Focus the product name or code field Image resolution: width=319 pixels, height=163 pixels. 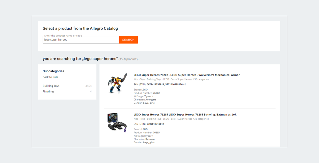[x=81, y=40]
